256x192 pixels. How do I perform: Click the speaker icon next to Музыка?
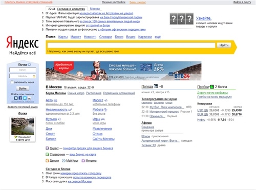pyautogui.click(x=59, y=119)
